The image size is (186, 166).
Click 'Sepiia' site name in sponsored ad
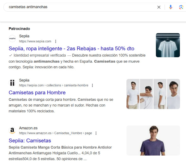(24, 36)
